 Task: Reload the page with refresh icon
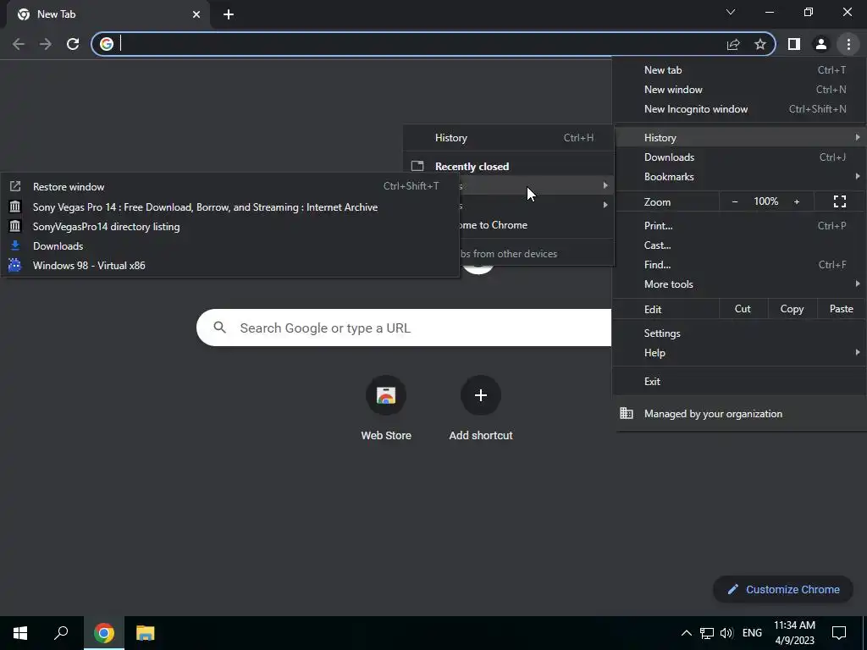pyautogui.click(x=73, y=44)
